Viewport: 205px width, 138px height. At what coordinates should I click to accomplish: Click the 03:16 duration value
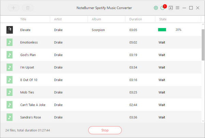pyautogui.click(x=133, y=80)
